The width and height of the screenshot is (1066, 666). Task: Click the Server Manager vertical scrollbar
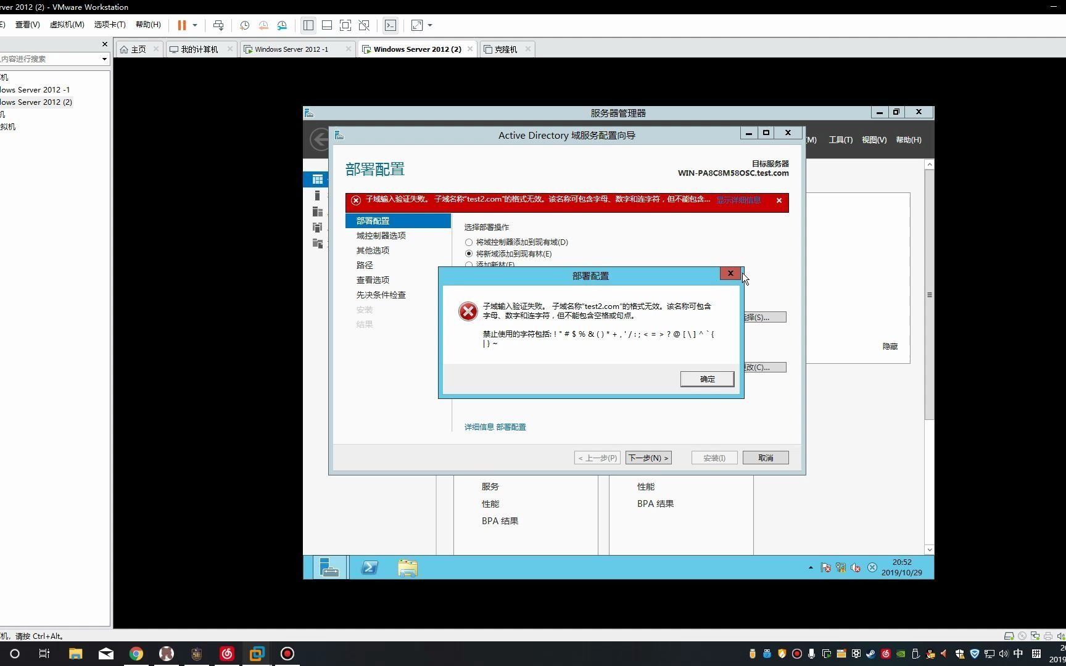point(929,295)
